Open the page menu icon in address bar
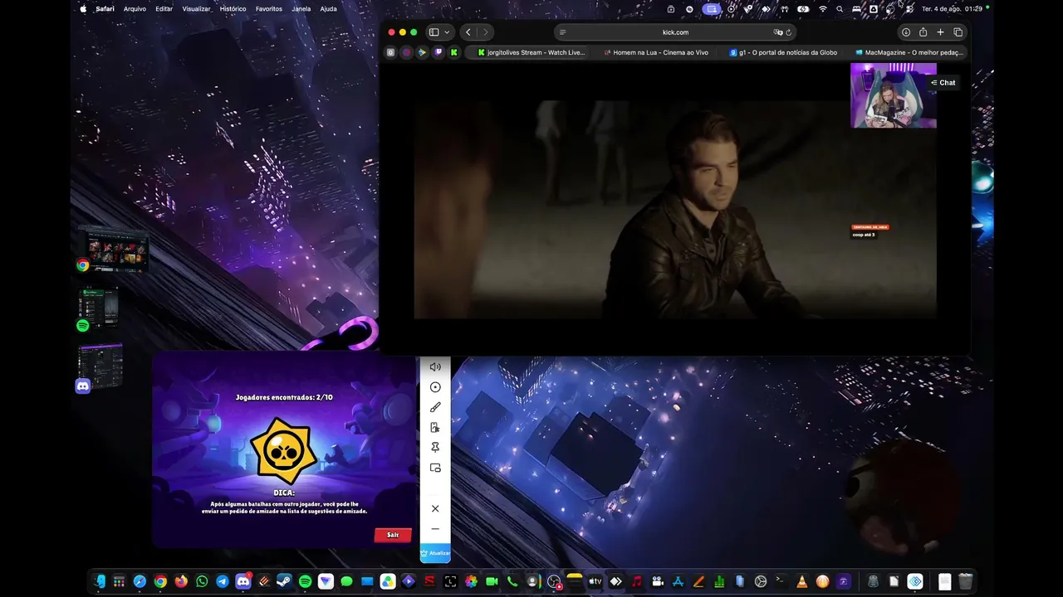 point(563,32)
